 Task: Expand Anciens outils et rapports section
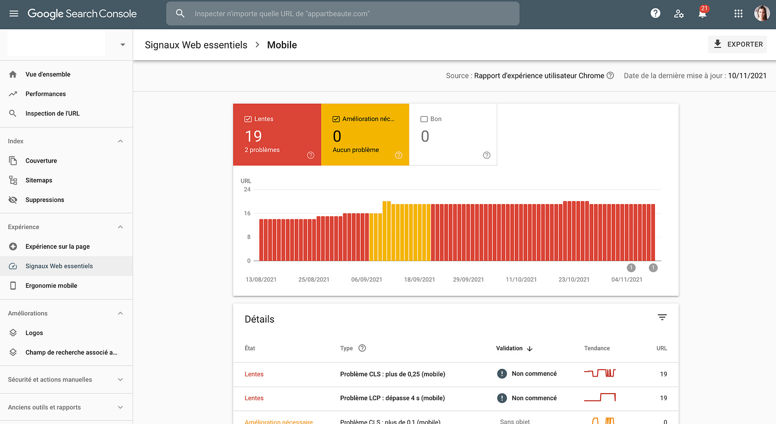tap(120, 407)
